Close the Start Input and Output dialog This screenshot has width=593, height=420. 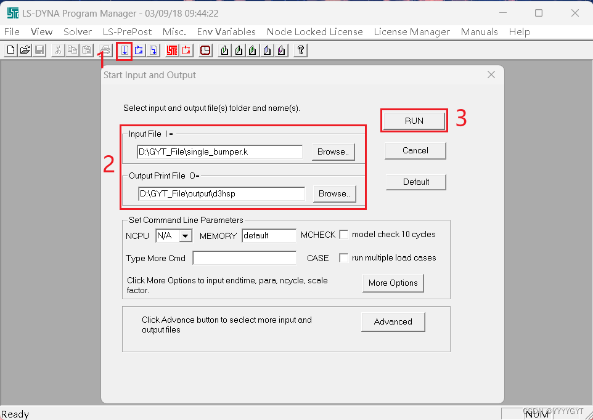point(491,75)
